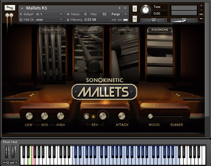Click the pan center marker icon

pos(154,21)
